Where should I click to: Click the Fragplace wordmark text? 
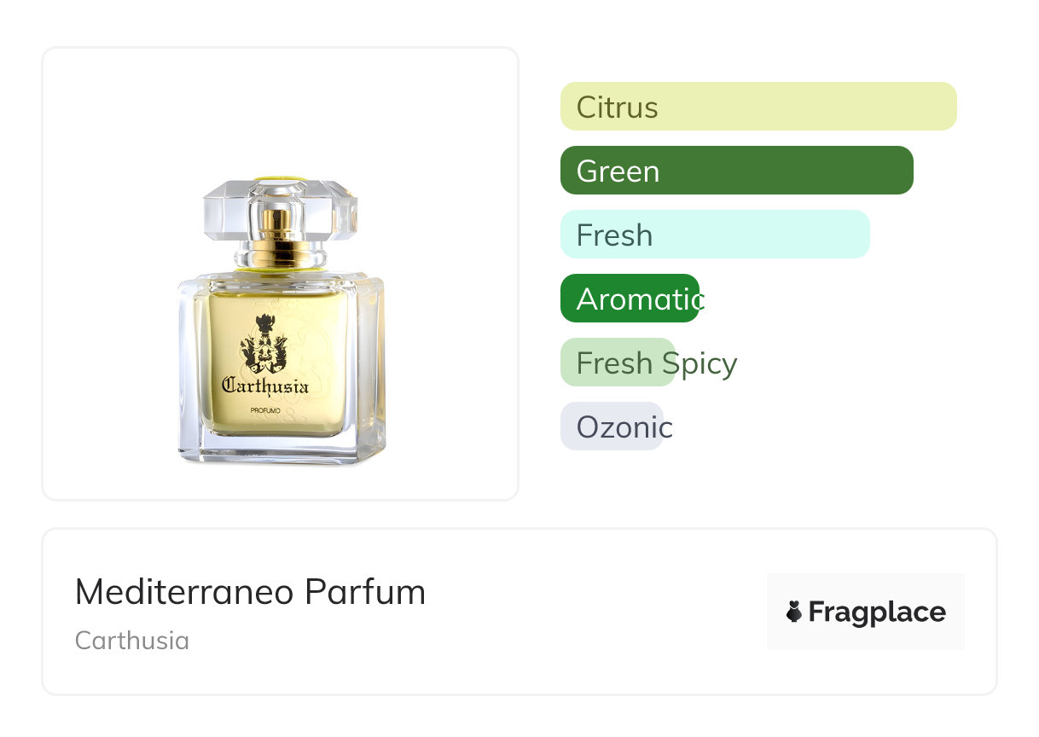(x=877, y=612)
